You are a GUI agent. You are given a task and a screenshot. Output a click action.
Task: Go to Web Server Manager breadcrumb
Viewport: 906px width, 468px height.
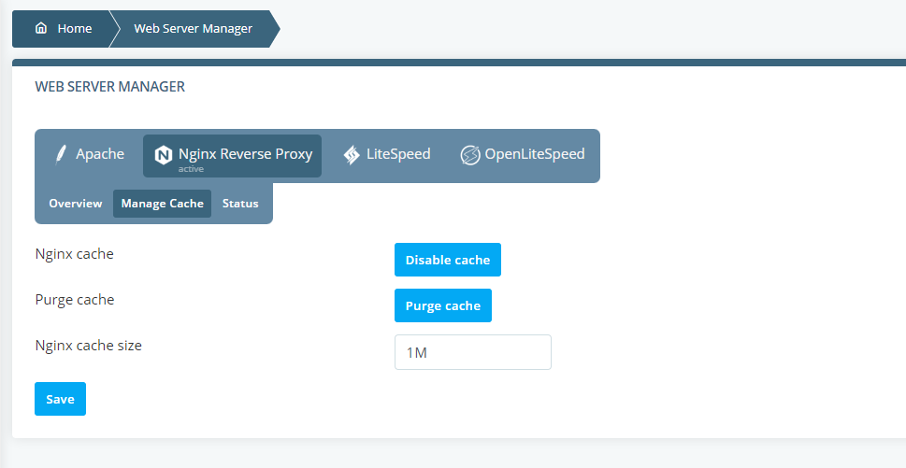(193, 29)
